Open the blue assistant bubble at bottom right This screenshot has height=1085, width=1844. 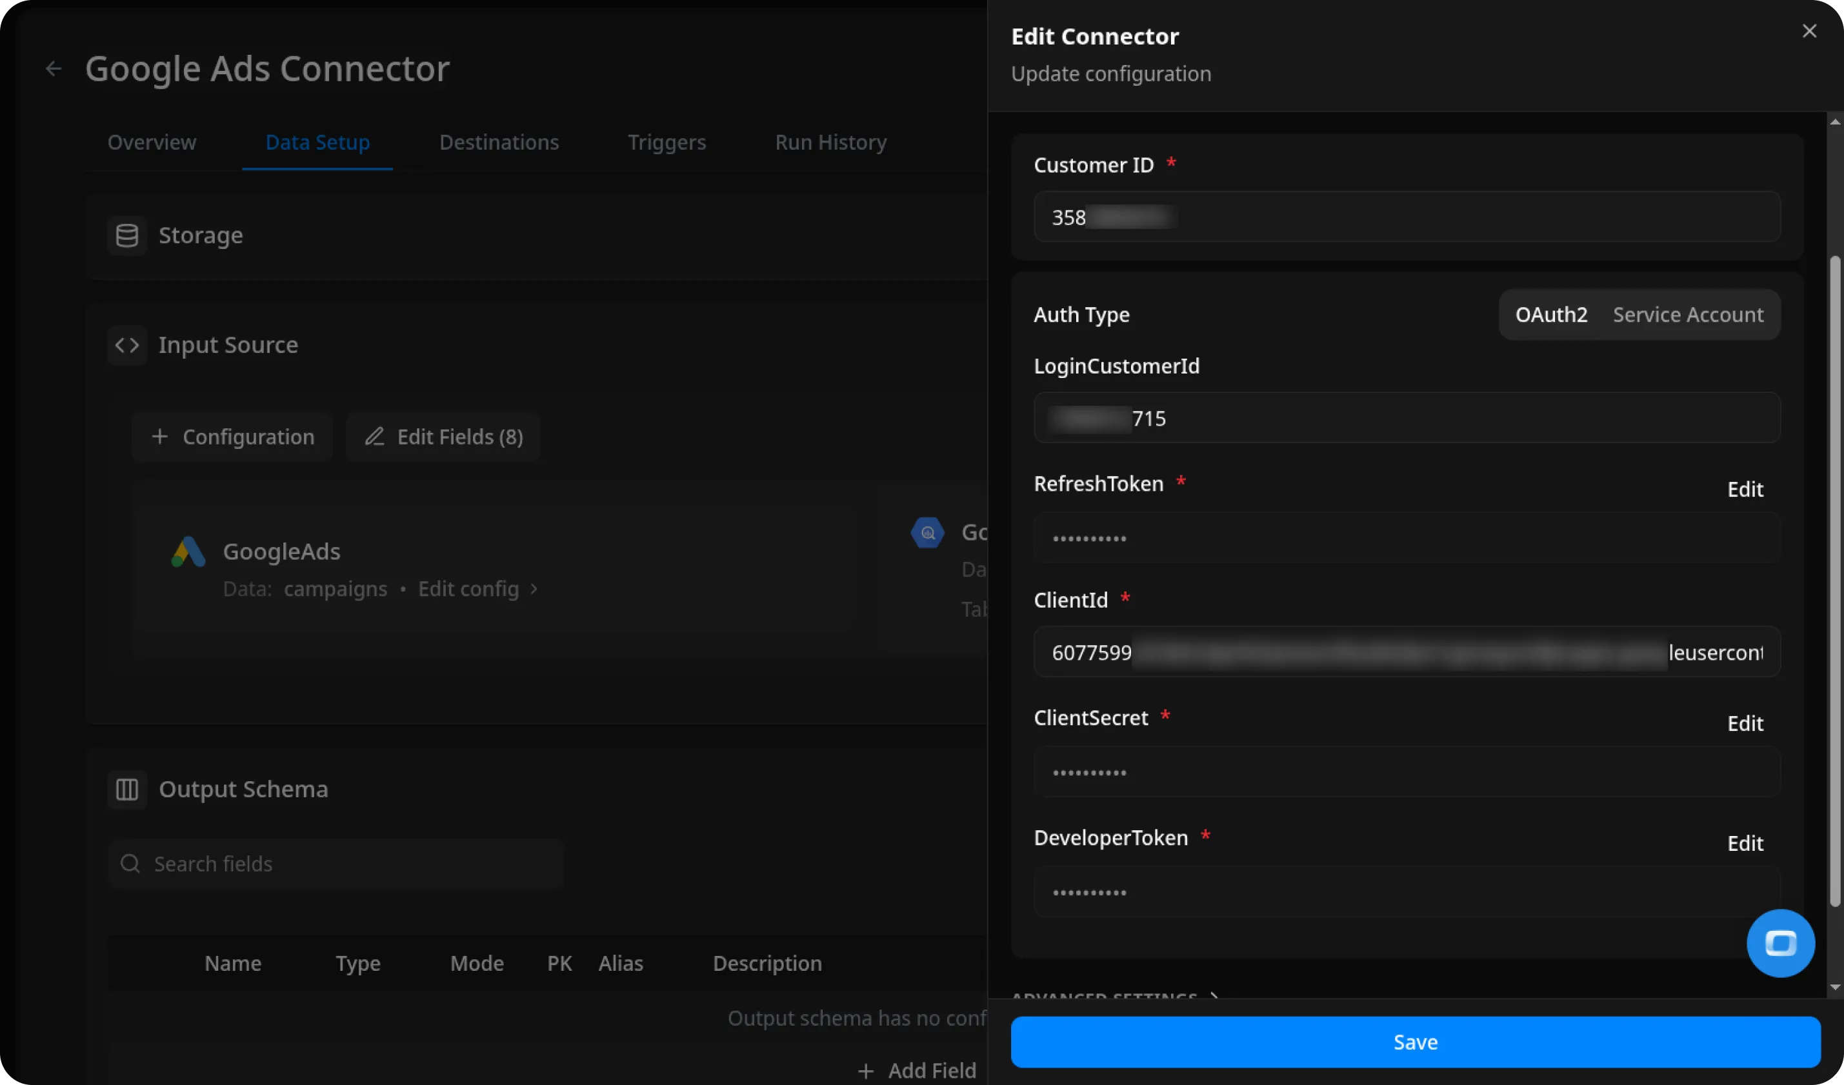[1781, 943]
